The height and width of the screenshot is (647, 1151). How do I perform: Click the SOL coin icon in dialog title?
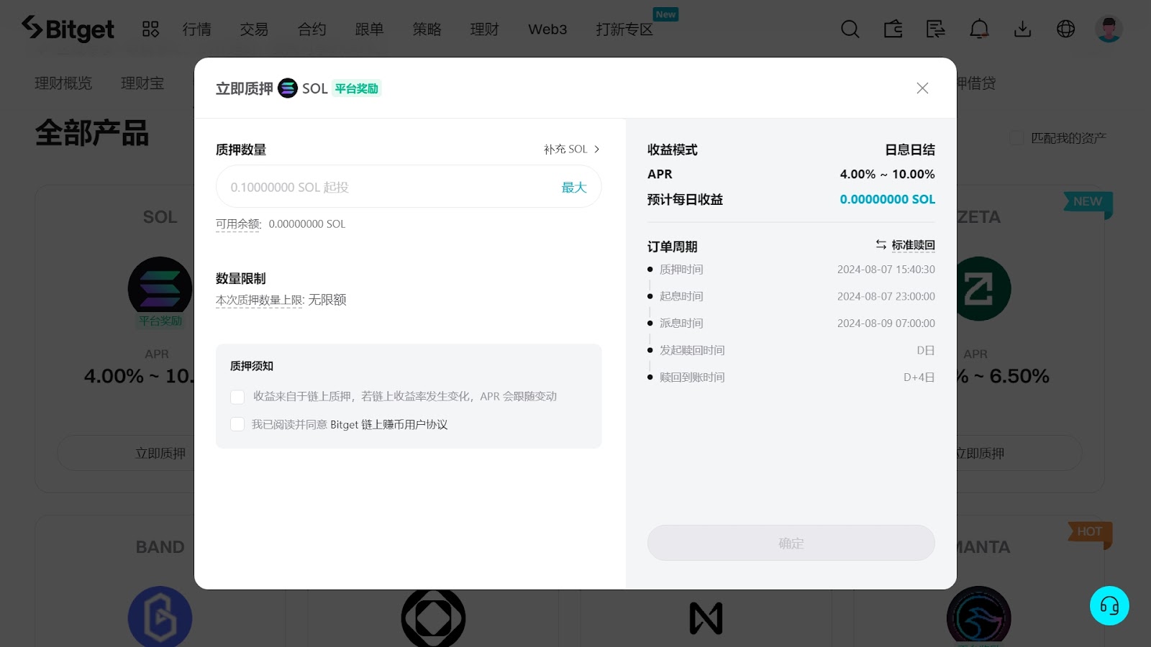coord(288,88)
